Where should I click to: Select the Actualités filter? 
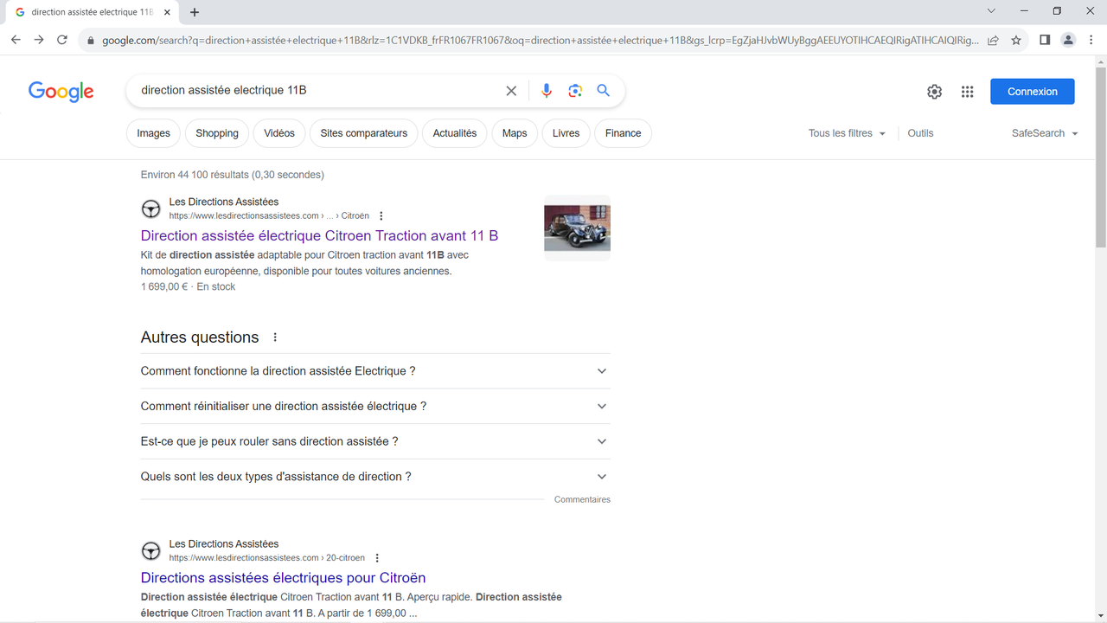[x=455, y=133]
